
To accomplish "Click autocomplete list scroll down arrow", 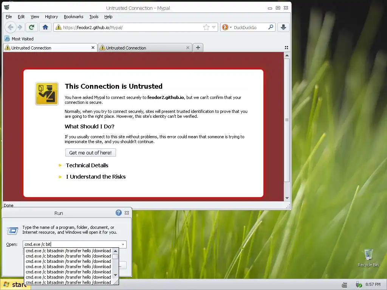I will coord(115,275).
